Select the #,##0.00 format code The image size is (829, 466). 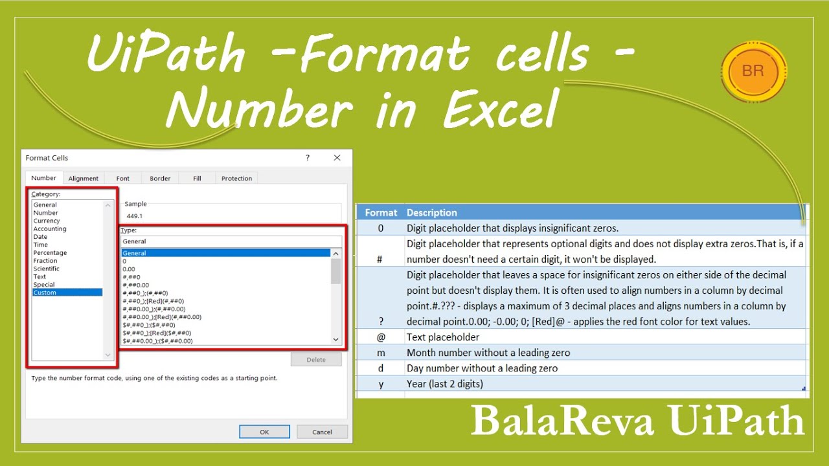coord(226,285)
